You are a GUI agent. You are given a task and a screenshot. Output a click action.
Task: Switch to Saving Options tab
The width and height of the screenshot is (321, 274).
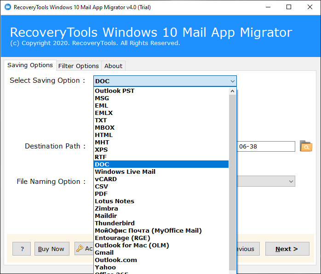click(30, 65)
